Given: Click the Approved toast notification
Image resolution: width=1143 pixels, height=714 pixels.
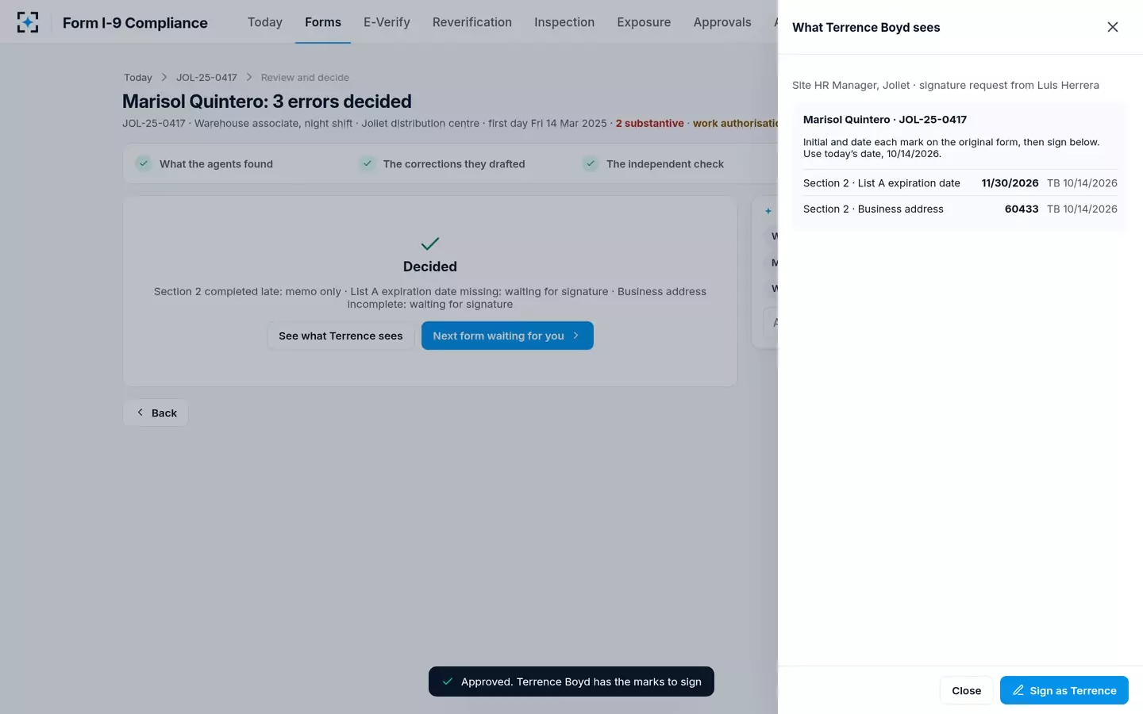Looking at the screenshot, I should (571, 681).
